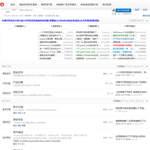
Task: Open the 产品出售 board icon
Action: (7, 83)
